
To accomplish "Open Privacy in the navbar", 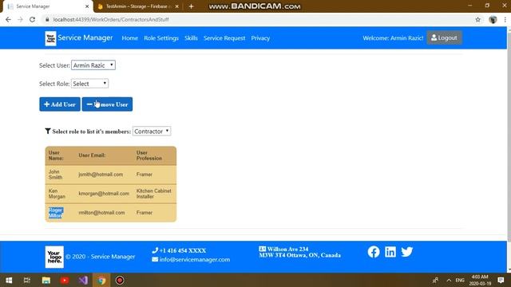I will click(x=260, y=38).
